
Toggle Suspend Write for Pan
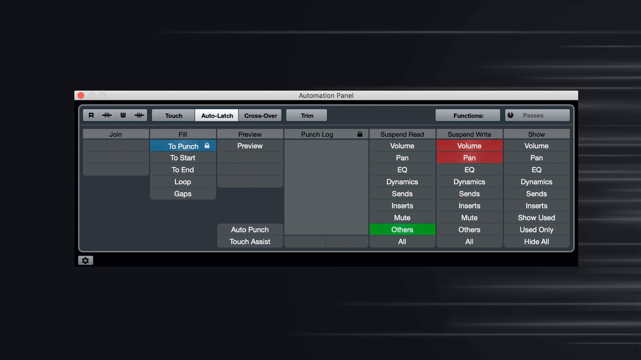pyautogui.click(x=469, y=158)
